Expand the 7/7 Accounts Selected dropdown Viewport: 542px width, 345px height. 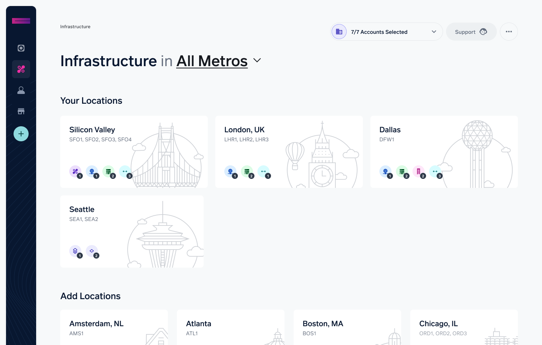(387, 32)
